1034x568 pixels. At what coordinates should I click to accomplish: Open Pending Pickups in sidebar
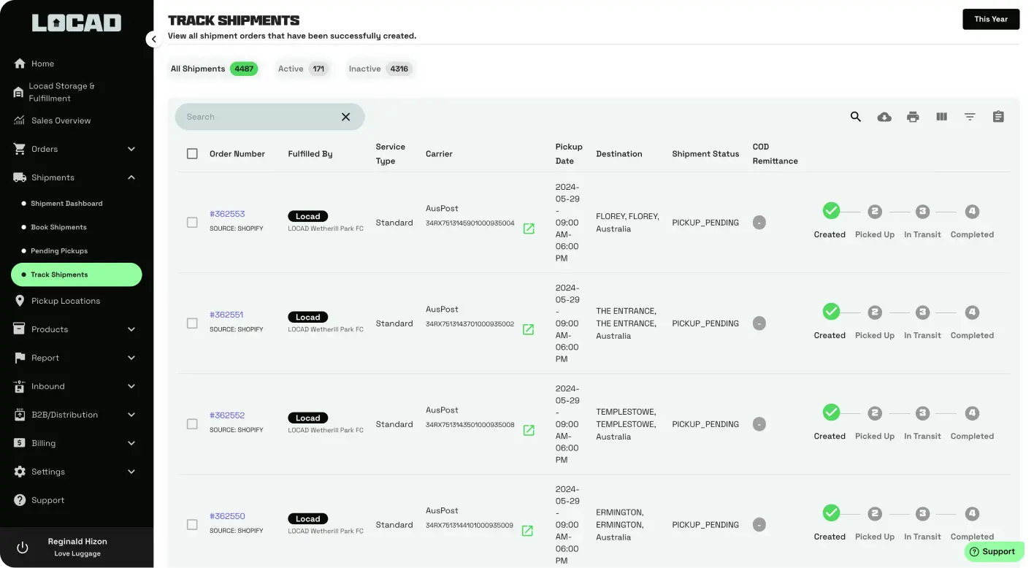pyautogui.click(x=59, y=251)
